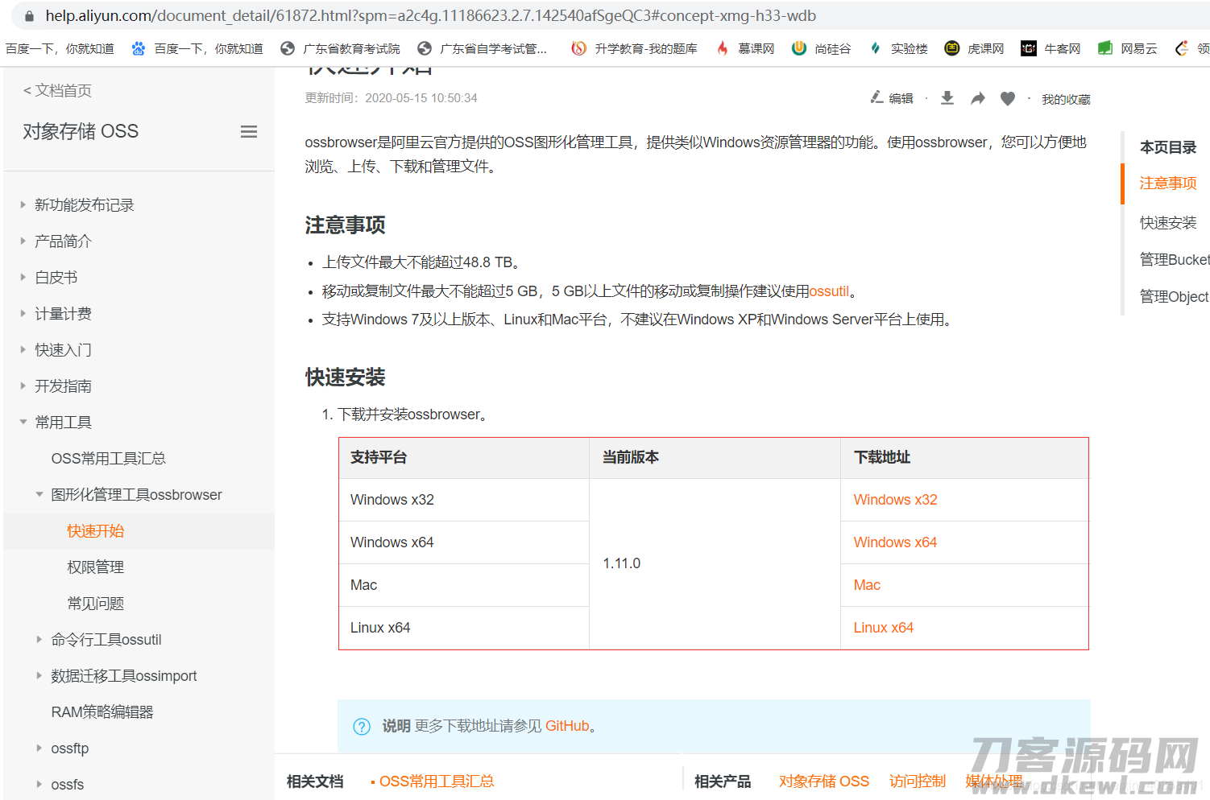1210x800 pixels.
Task: Open related product 访问控制 link
Action: (918, 781)
